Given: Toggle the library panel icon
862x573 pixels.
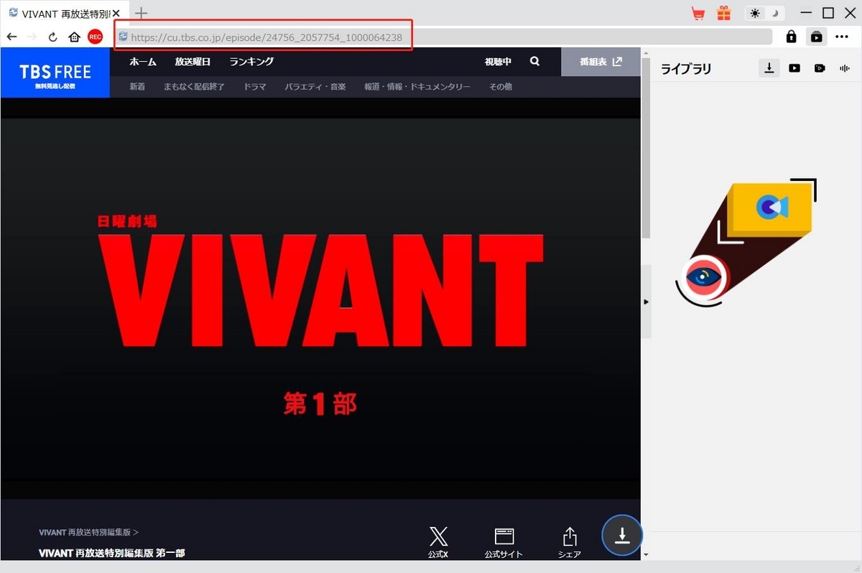Looking at the screenshot, I should tap(816, 37).
